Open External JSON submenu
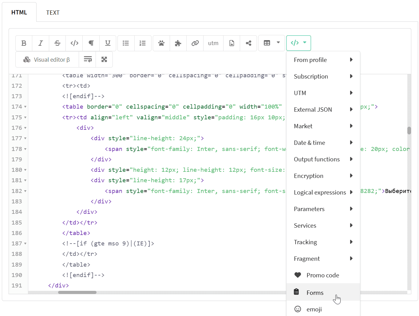Screen dimensions: 419x316 (323, 110)
